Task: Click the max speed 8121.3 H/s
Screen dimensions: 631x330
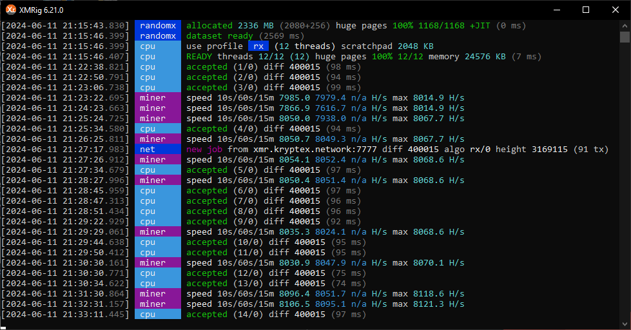Action: pos(439,304)
